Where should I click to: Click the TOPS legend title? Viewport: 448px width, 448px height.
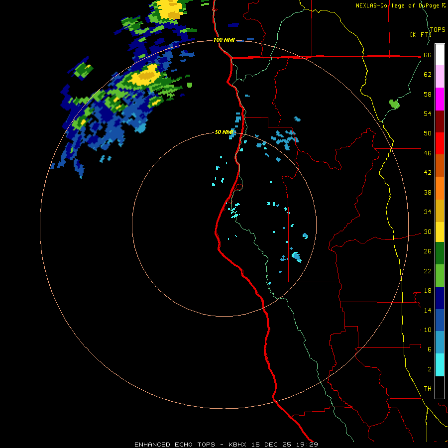point(438,29)
